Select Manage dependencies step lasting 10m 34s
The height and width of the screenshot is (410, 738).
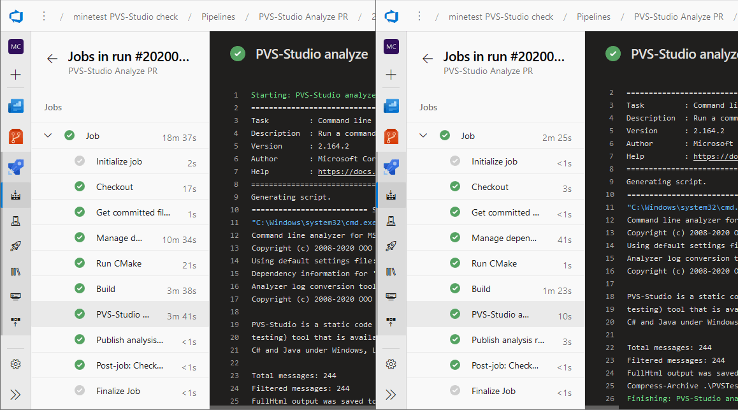tap(120, 238)
